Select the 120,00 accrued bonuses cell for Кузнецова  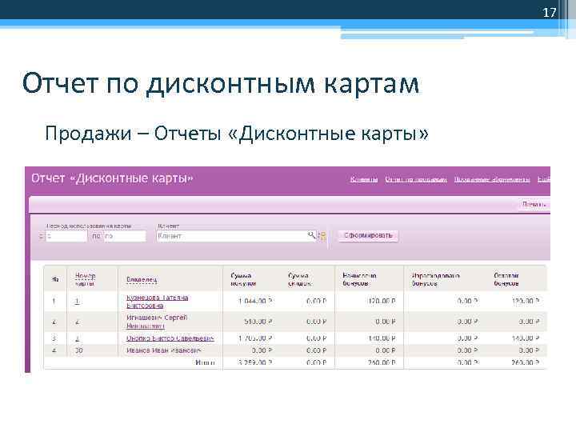[382, 302]
